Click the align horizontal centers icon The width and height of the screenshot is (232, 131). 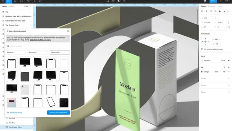(x=207, y=11)
